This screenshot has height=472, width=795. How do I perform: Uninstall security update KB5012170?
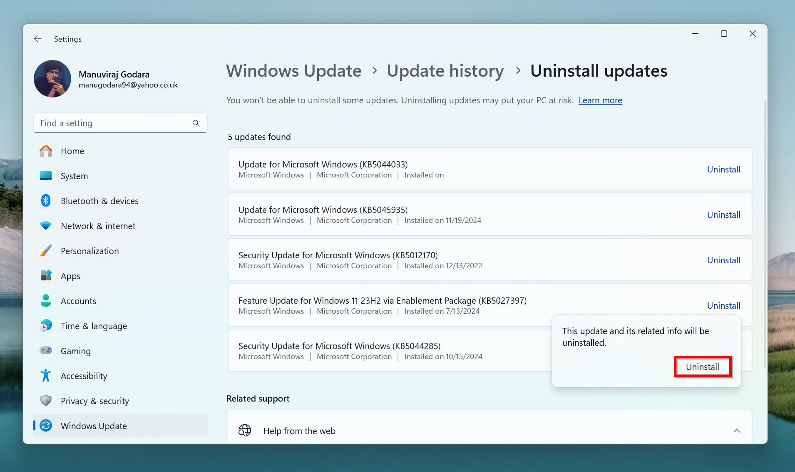click(x=723, y=260)
